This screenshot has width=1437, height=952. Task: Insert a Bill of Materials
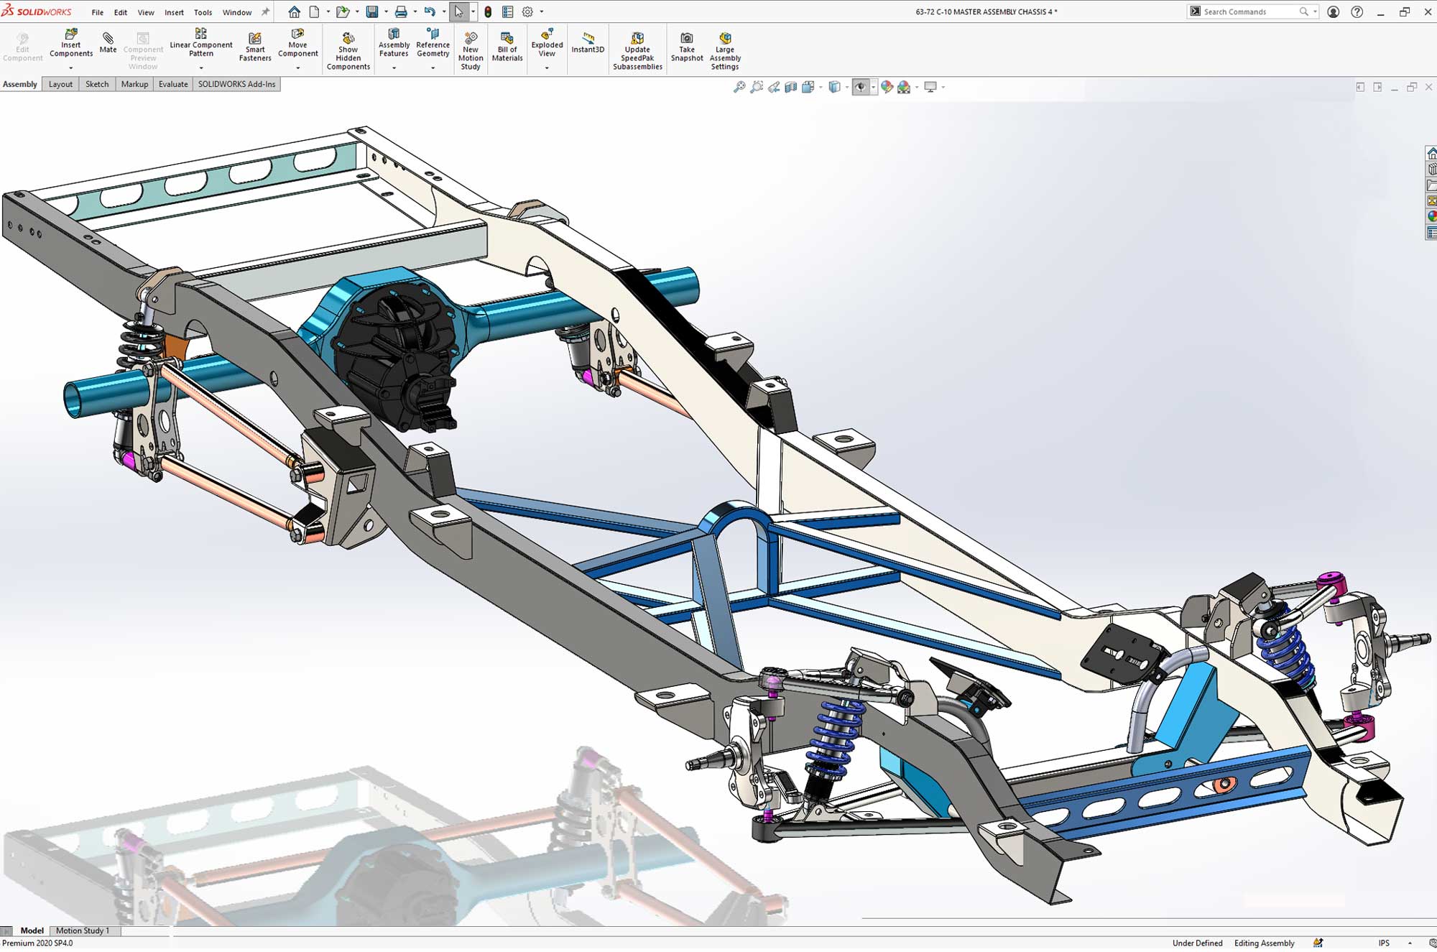coord(507,47)
